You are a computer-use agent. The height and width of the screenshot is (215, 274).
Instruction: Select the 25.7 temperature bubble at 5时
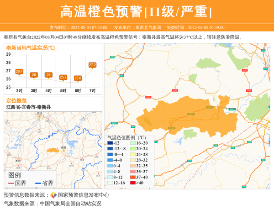point(63,77)
